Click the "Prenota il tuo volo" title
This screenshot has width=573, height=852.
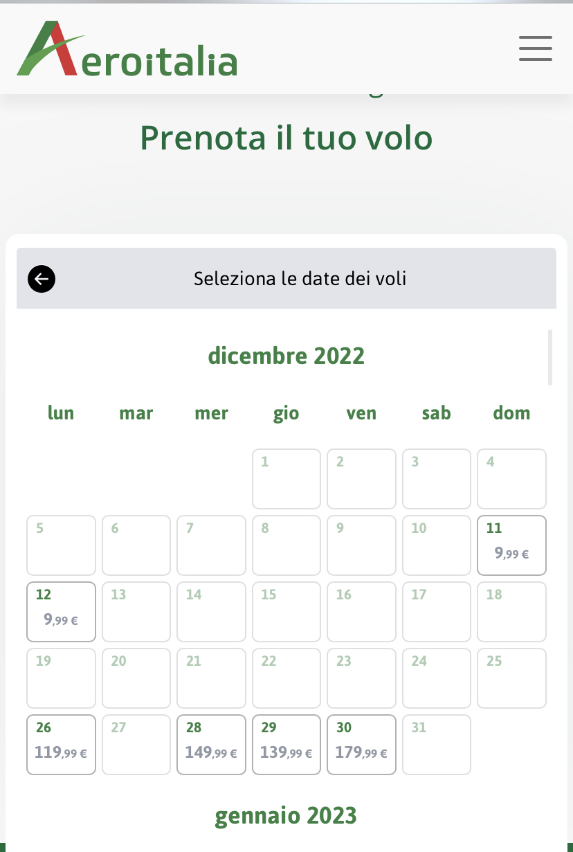tap(286, 137)
